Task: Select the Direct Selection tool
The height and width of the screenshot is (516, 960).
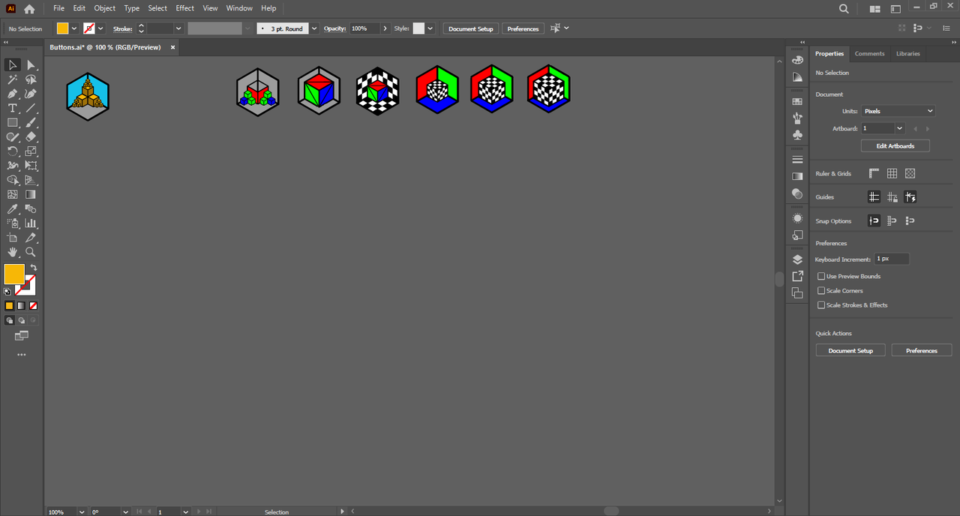Action: tap(31, 65)
